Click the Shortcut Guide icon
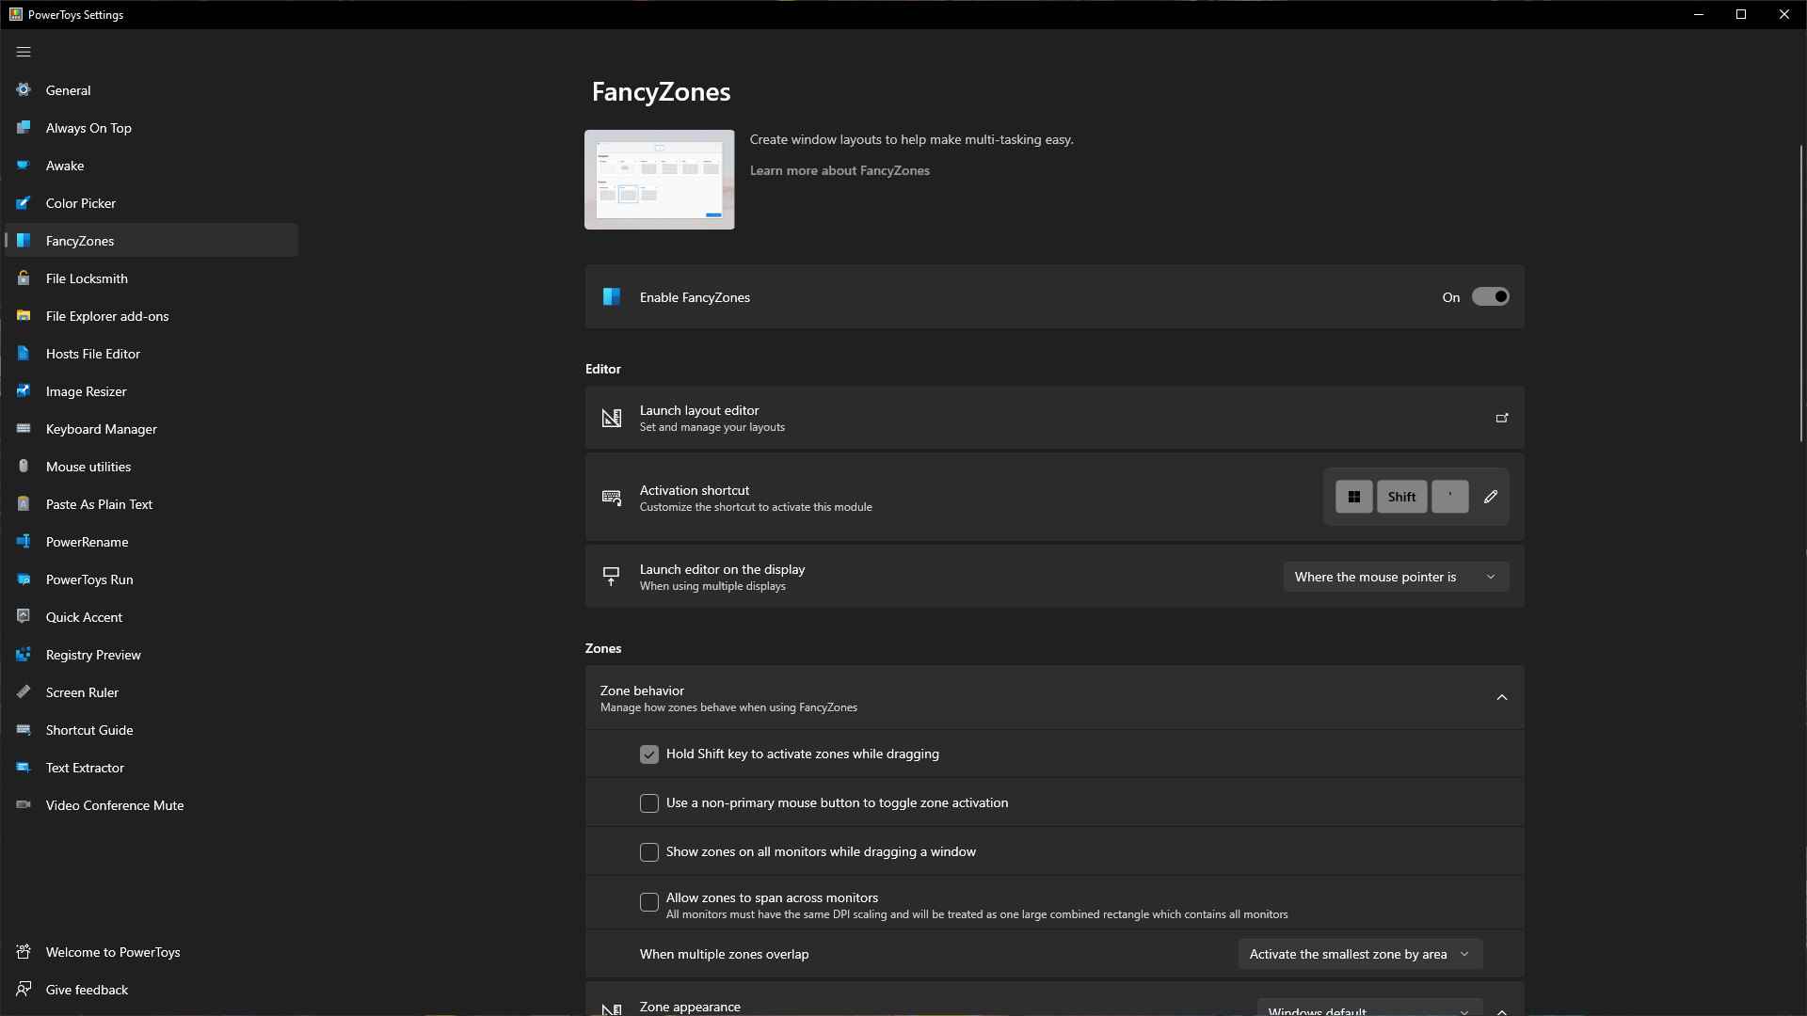1807x1016 pixels. [24, 729]
